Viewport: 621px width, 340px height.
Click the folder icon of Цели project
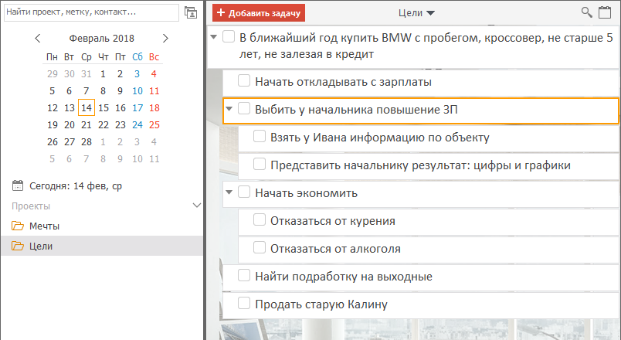pos(18,246)
